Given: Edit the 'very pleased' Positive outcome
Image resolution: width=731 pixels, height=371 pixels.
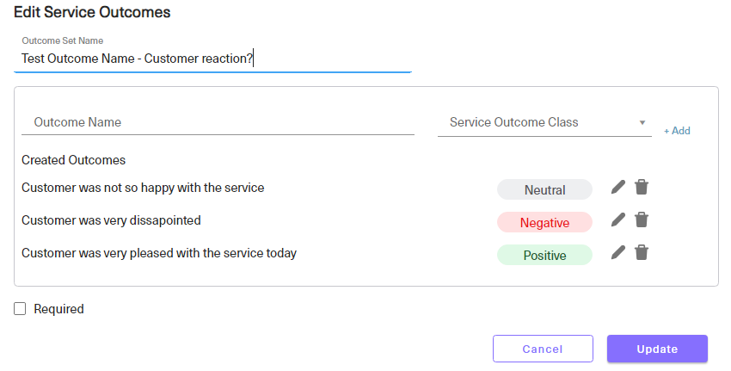Looking at the screenshot, I should pyautogui.click(x=618, y=252).
